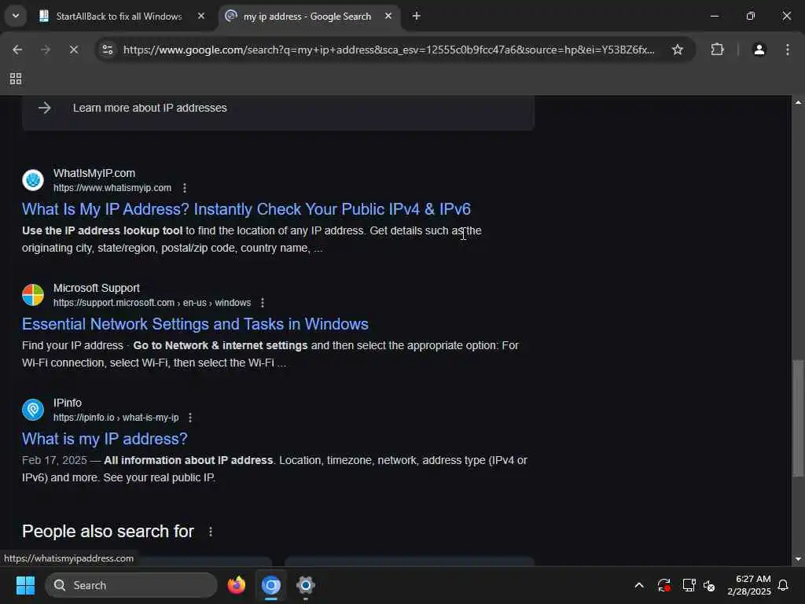The height and width of the screenshot is (604, 805).
Task: Open options for support.microsoft.com result
Action: coord(263,303)
